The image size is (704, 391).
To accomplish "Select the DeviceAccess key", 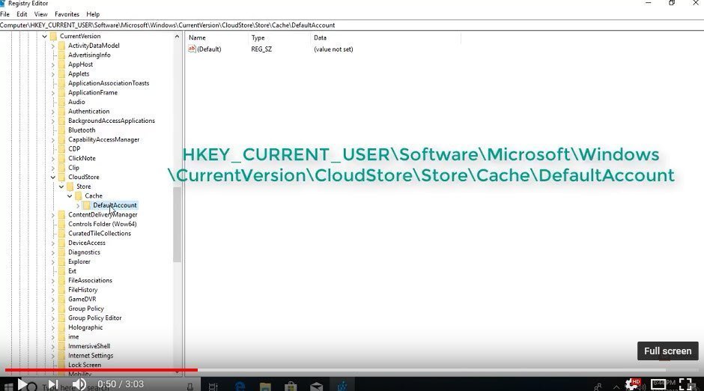I will (x=87, y=243).
